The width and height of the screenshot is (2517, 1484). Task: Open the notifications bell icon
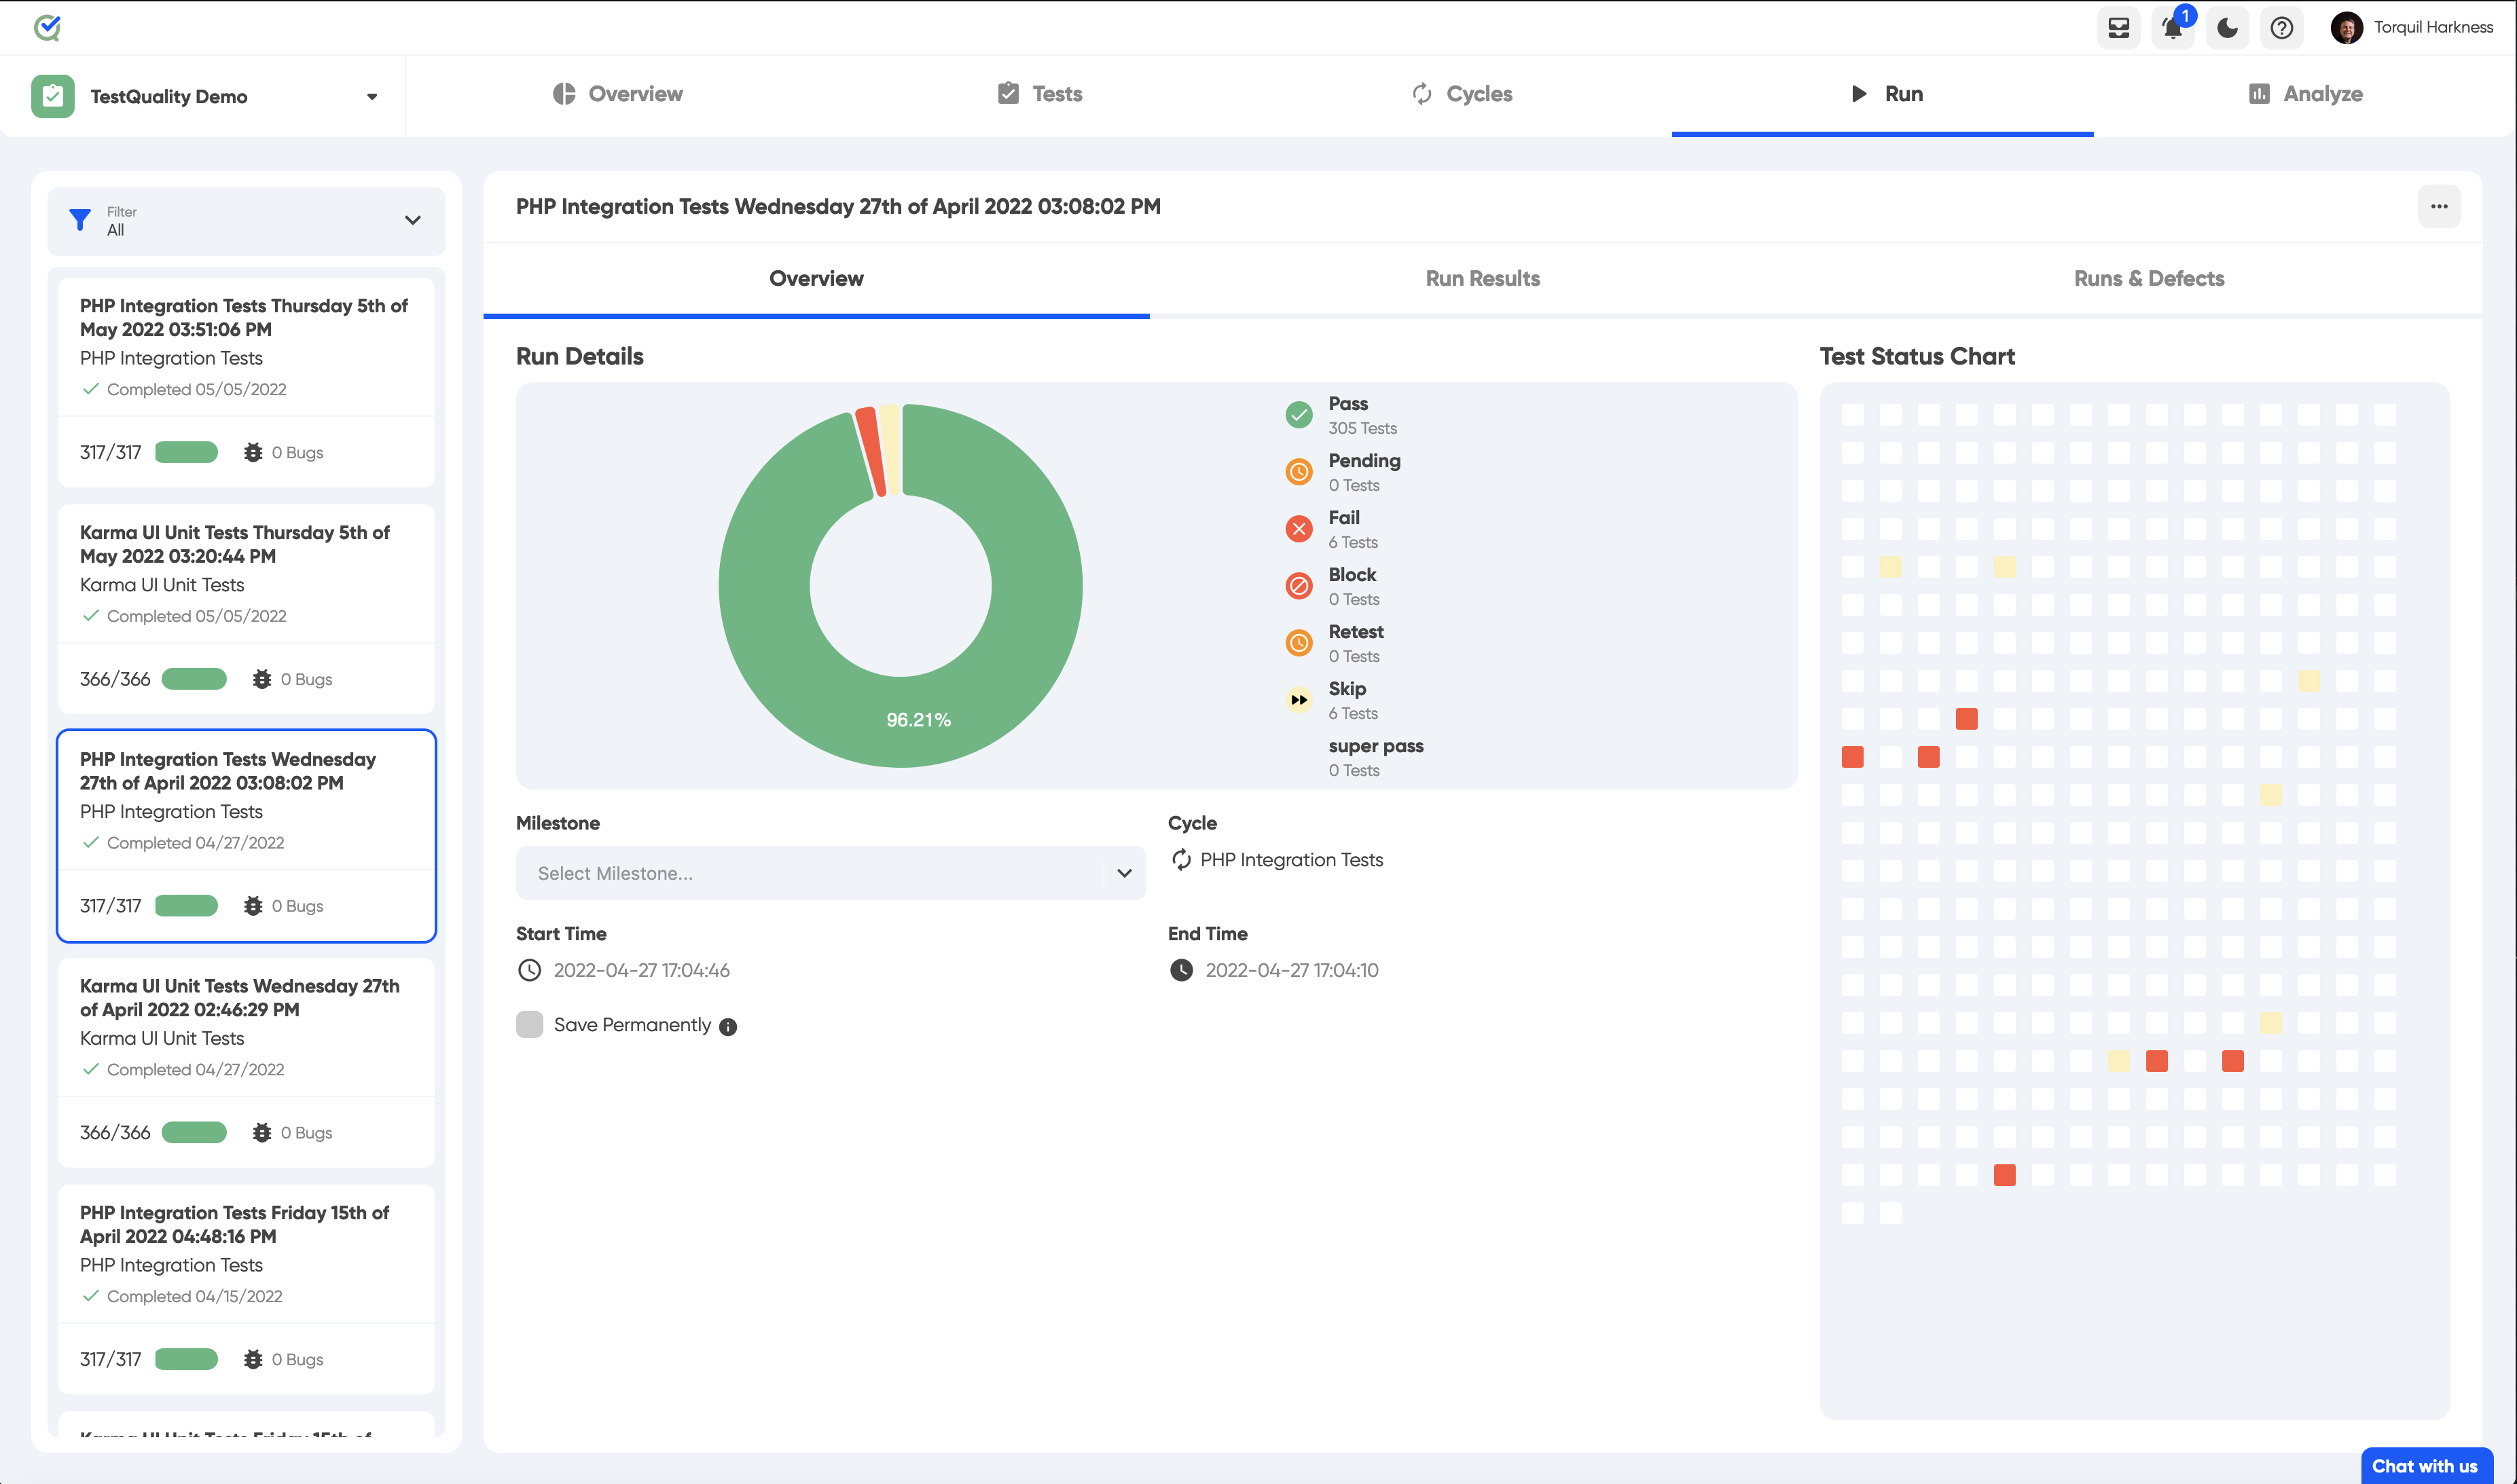pos(2172,28)
